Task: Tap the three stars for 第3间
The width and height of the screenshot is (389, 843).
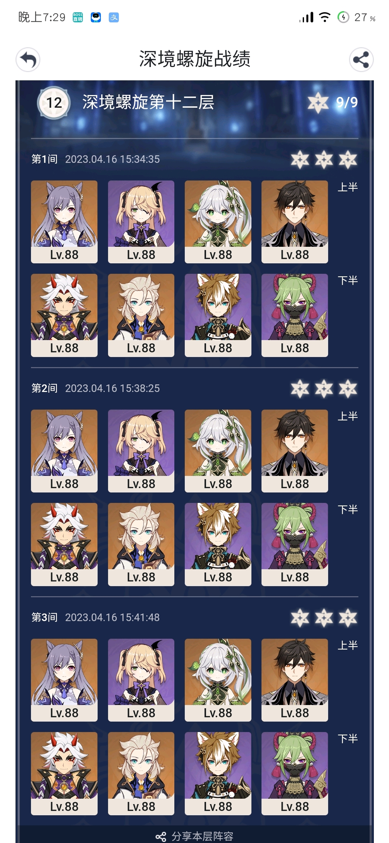Action: pos(324,618)
